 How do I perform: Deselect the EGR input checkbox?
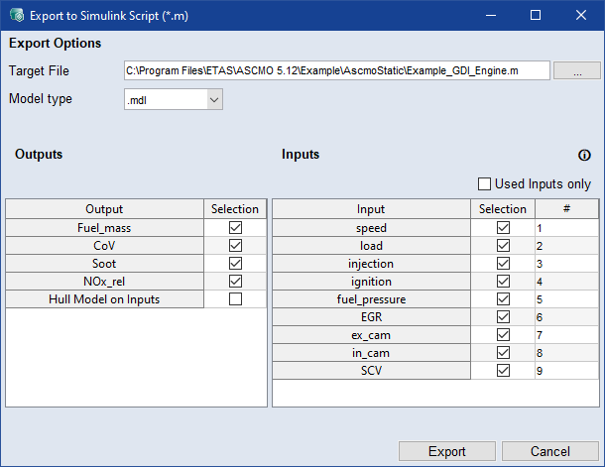click(503, 316)
